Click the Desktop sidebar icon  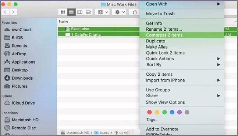[x=7, y=70]
